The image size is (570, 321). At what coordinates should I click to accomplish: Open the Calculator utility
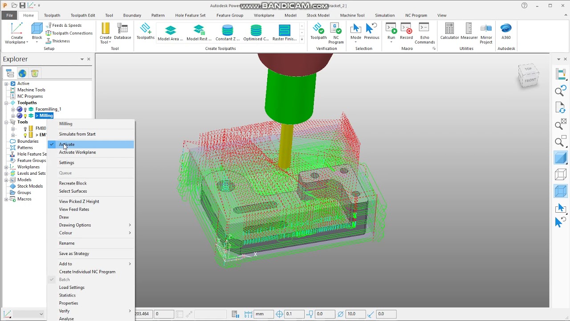(x=449, y=31)
